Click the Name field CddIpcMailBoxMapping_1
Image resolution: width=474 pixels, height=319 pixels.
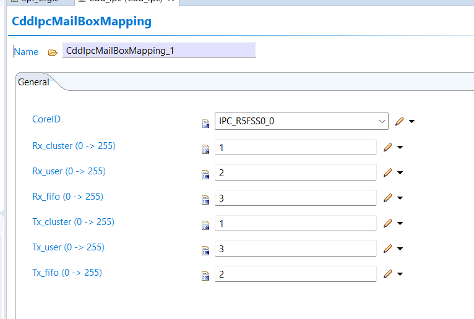pyautogui.click(x=159, y=51)
